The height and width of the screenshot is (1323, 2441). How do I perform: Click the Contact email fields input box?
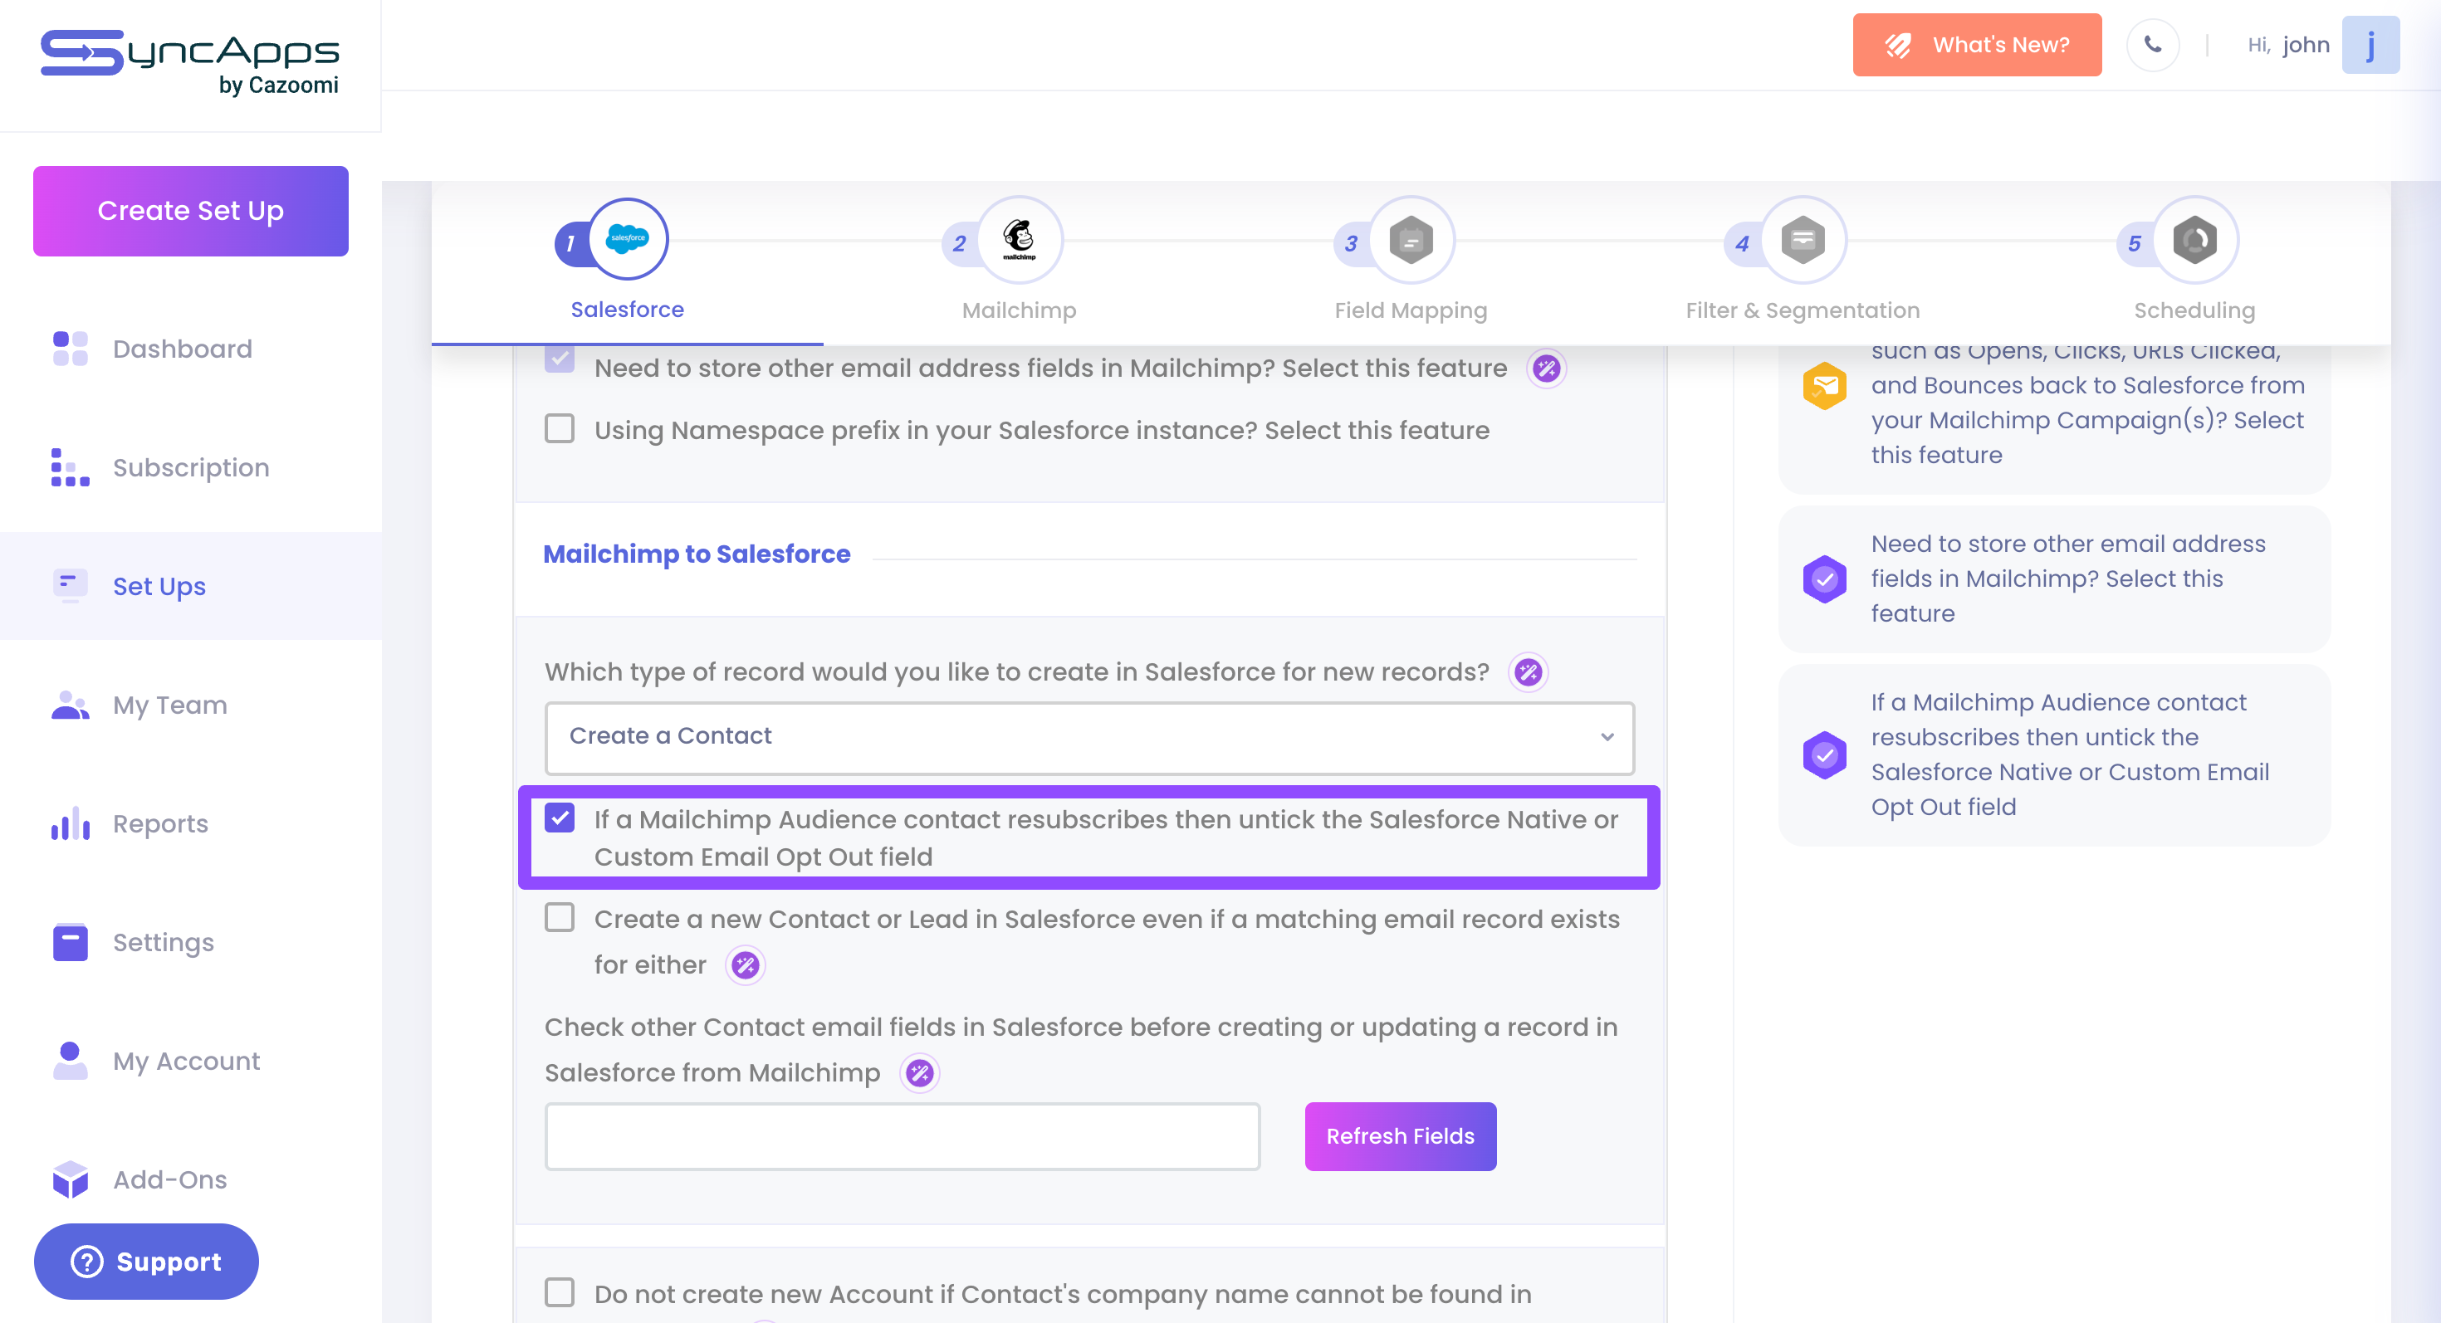click(x=903, y=1135)
